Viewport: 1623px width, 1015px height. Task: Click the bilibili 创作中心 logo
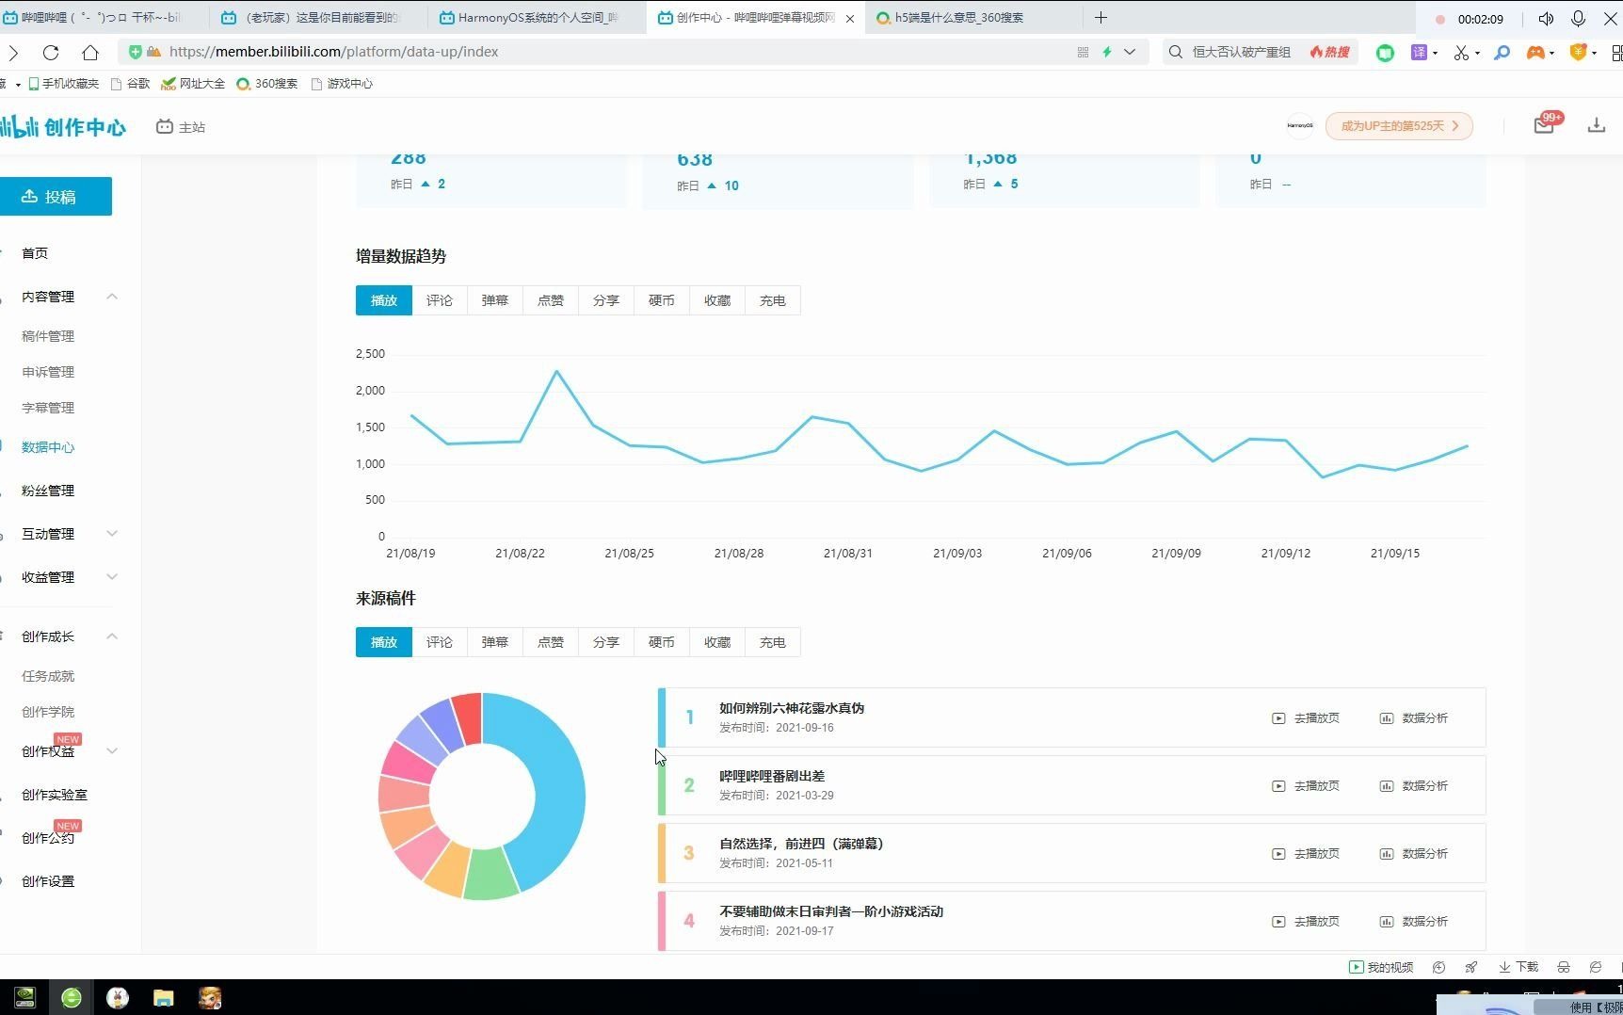pos(62,126)
